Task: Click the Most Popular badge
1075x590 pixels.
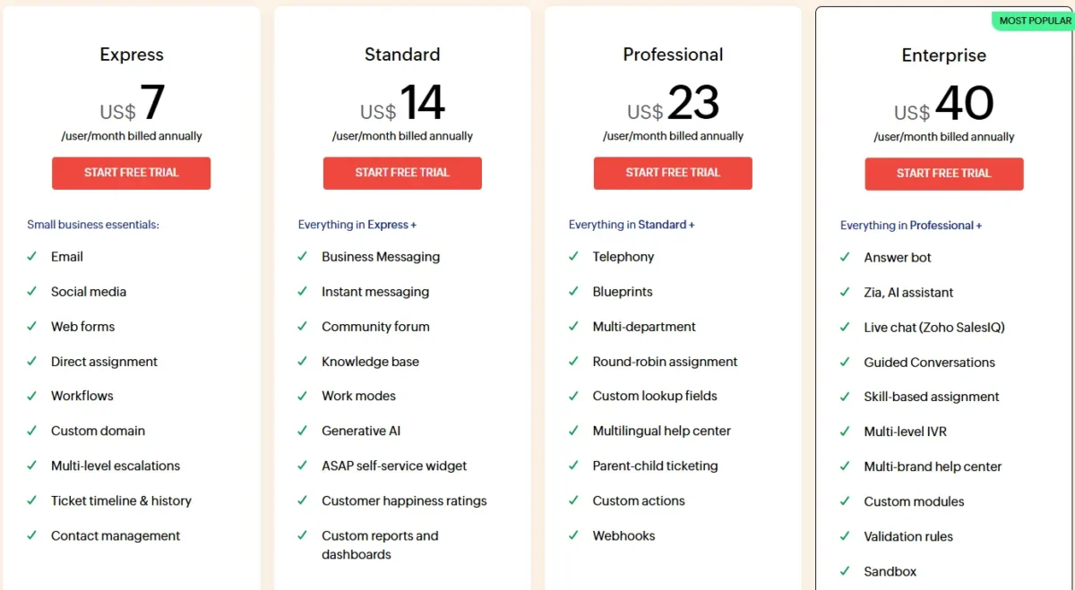Action: [1033, 21]
